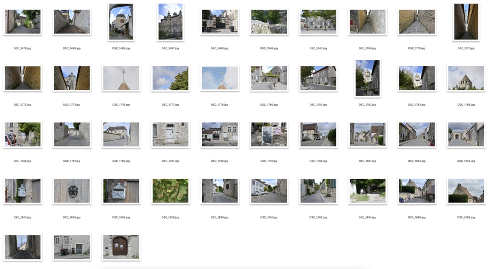Select the DSC_1781.jpg thumbnail
The width and height of the screenshot is (492, 269).
pyautogui.click(x=318, y=78)
